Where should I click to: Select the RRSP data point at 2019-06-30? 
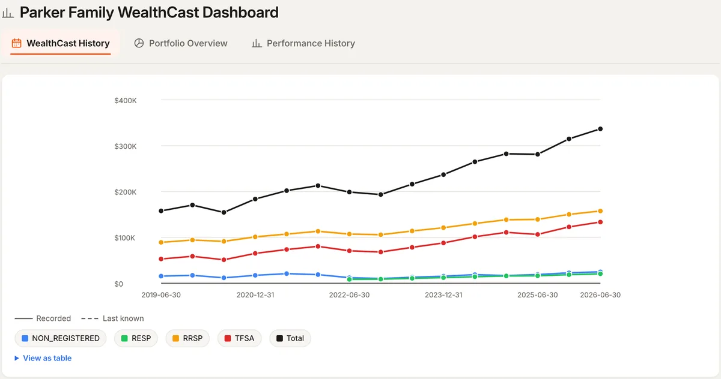tap(161, 242)
